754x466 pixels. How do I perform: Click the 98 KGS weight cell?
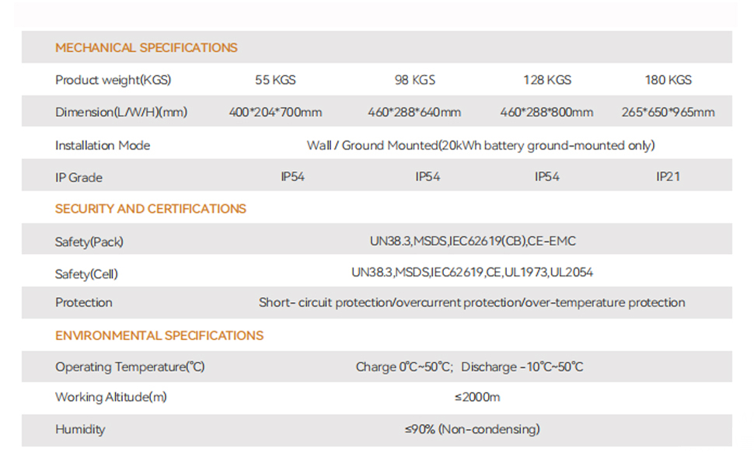point(415,80)
